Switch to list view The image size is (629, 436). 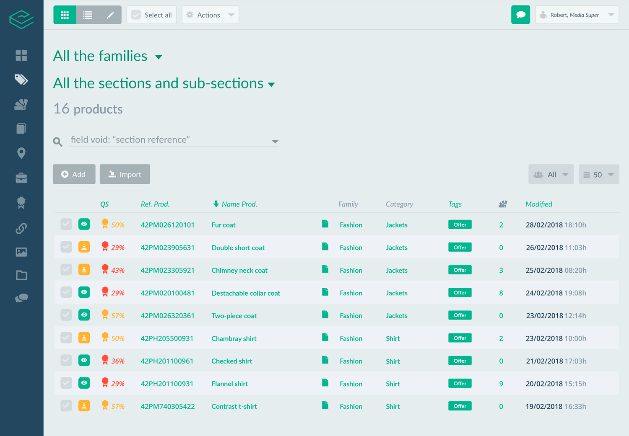88,15
